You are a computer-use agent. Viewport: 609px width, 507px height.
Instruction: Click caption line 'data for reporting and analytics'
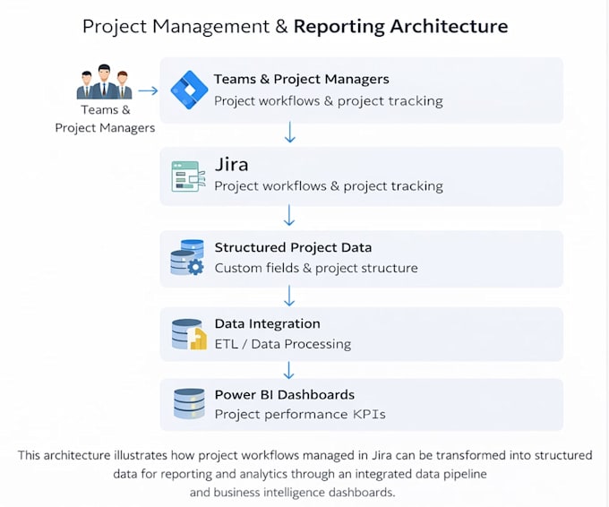[x=300, y=474]
